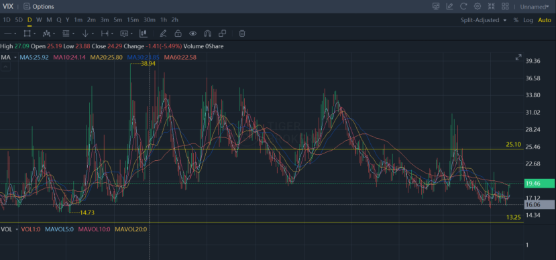This screenshot has width=556, height=260.
Task: Expand arrow marker tool dropdown arrow
Action: (93, 34)
